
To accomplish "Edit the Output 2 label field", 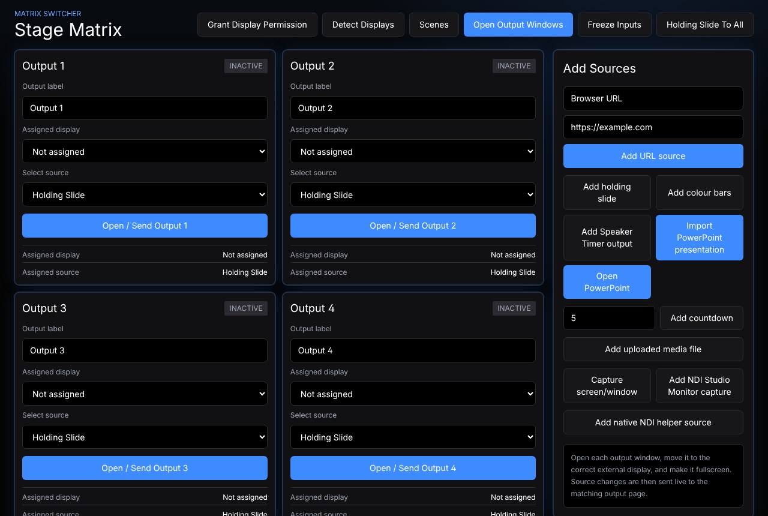I will [413, 108].
